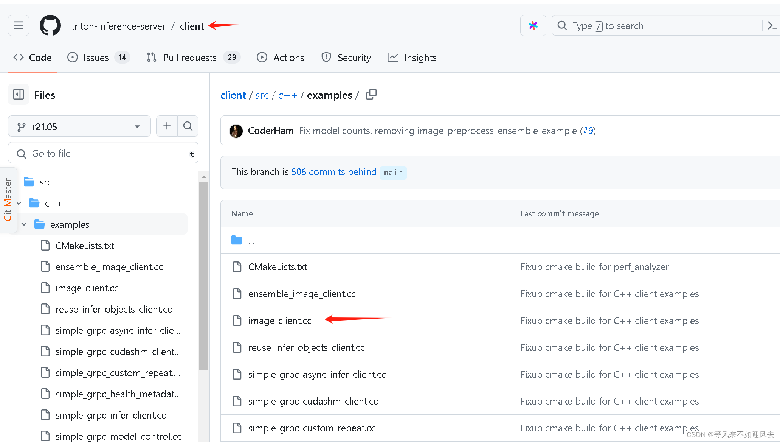Click the file tree scroll-up arrow

[204, 177]
